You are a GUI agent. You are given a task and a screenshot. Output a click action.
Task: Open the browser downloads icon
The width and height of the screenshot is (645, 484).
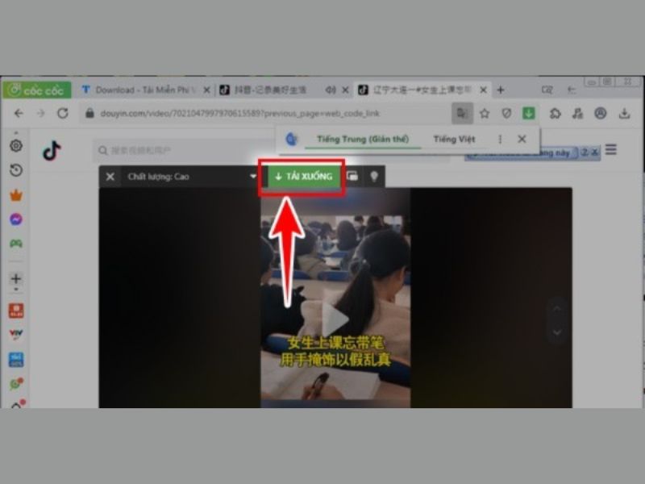(x=622, y=112)
